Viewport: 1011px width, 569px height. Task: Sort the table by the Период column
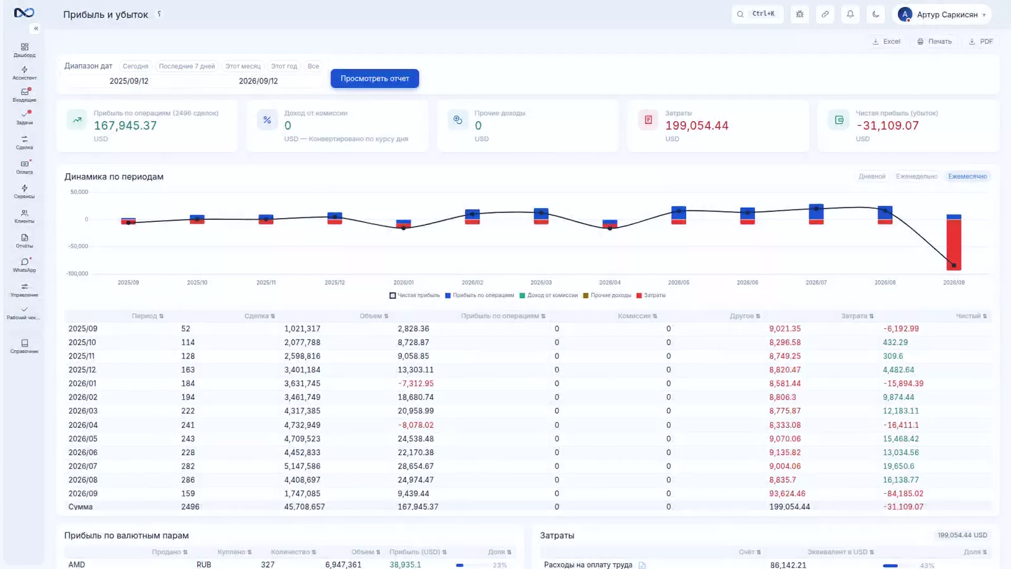tap(148, 316)
